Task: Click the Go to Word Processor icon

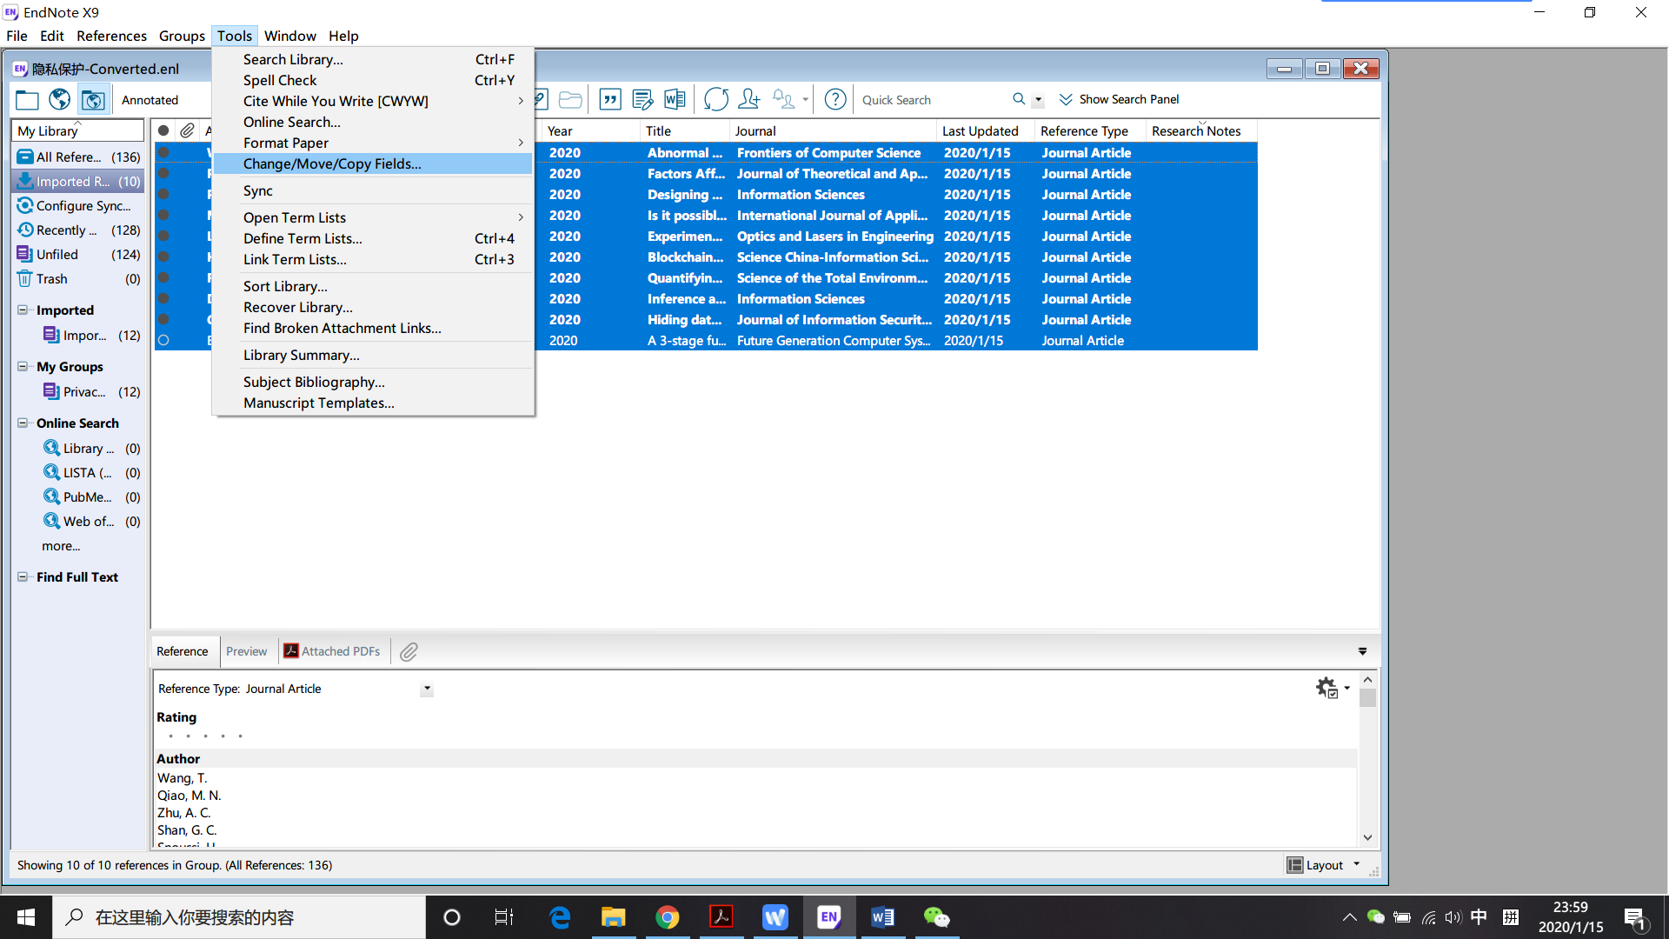Action: coord(675,99)
